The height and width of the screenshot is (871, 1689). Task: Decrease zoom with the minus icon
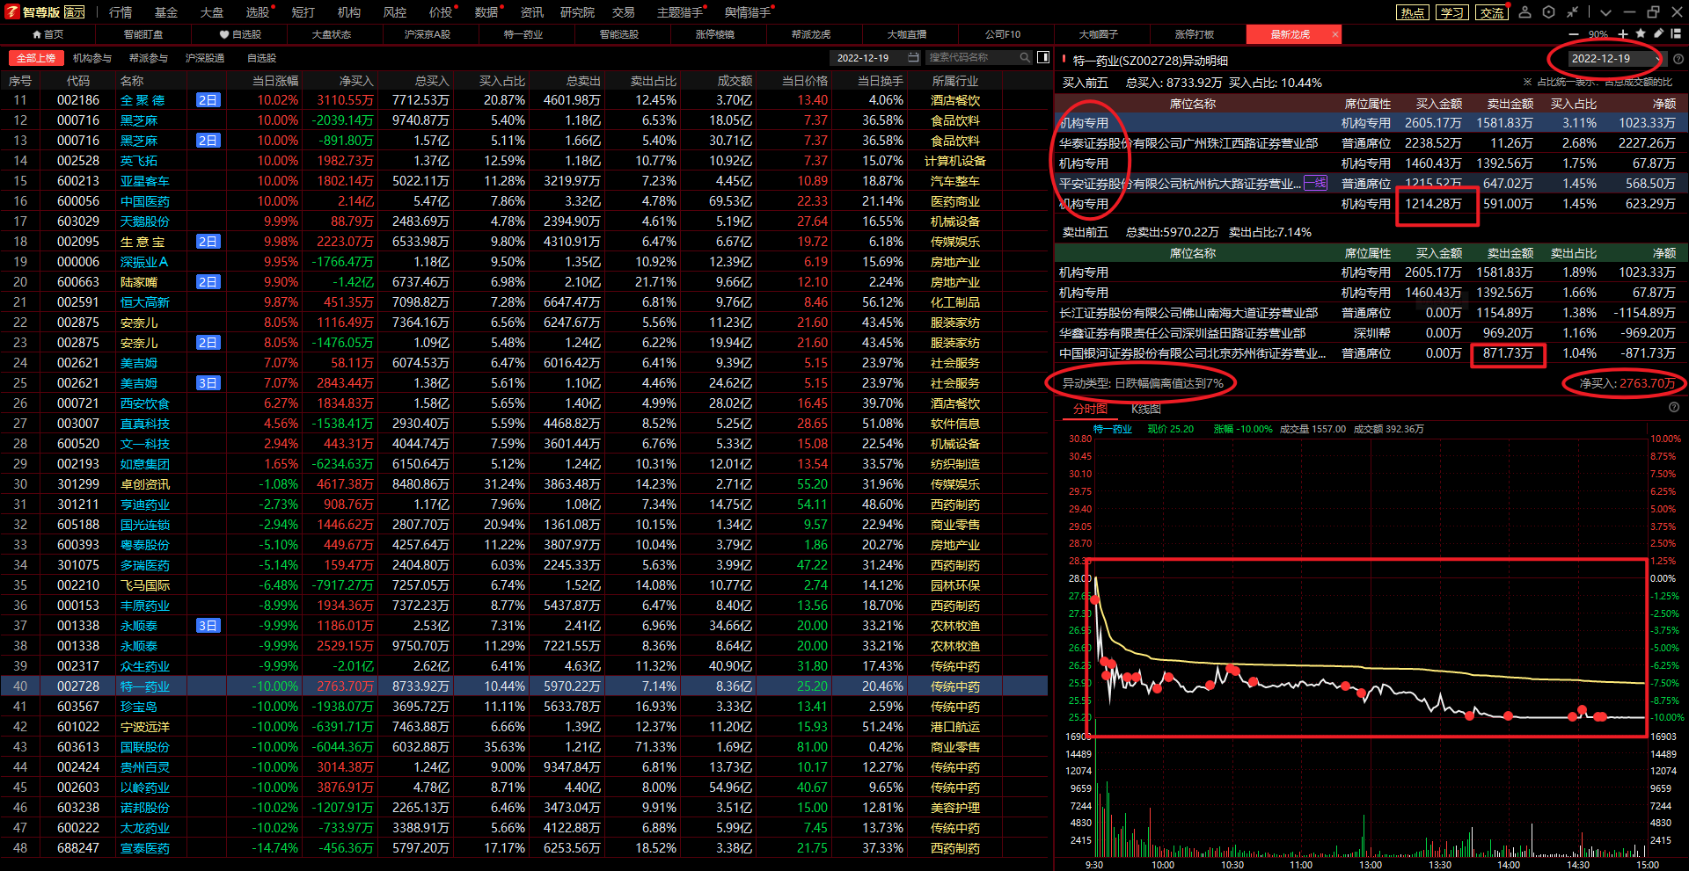[1574, 34]
